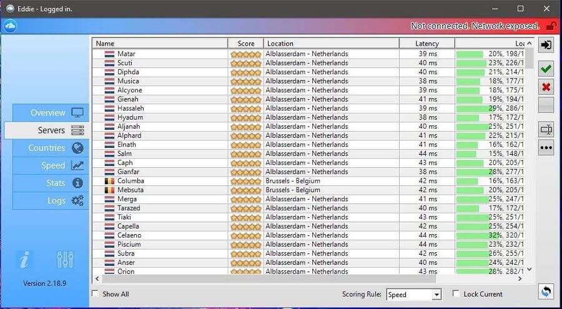
Task: Click the AirVPN cloud logo icon
Action: (x=11, y=26)
